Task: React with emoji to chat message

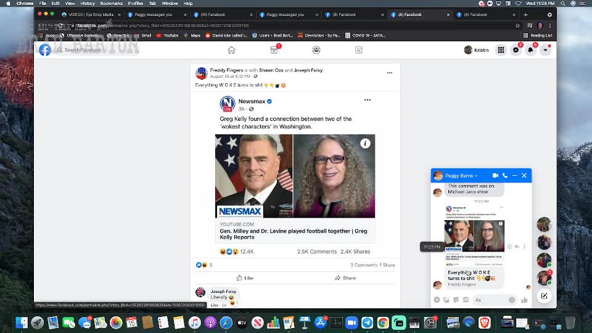Action: point(510,247)
